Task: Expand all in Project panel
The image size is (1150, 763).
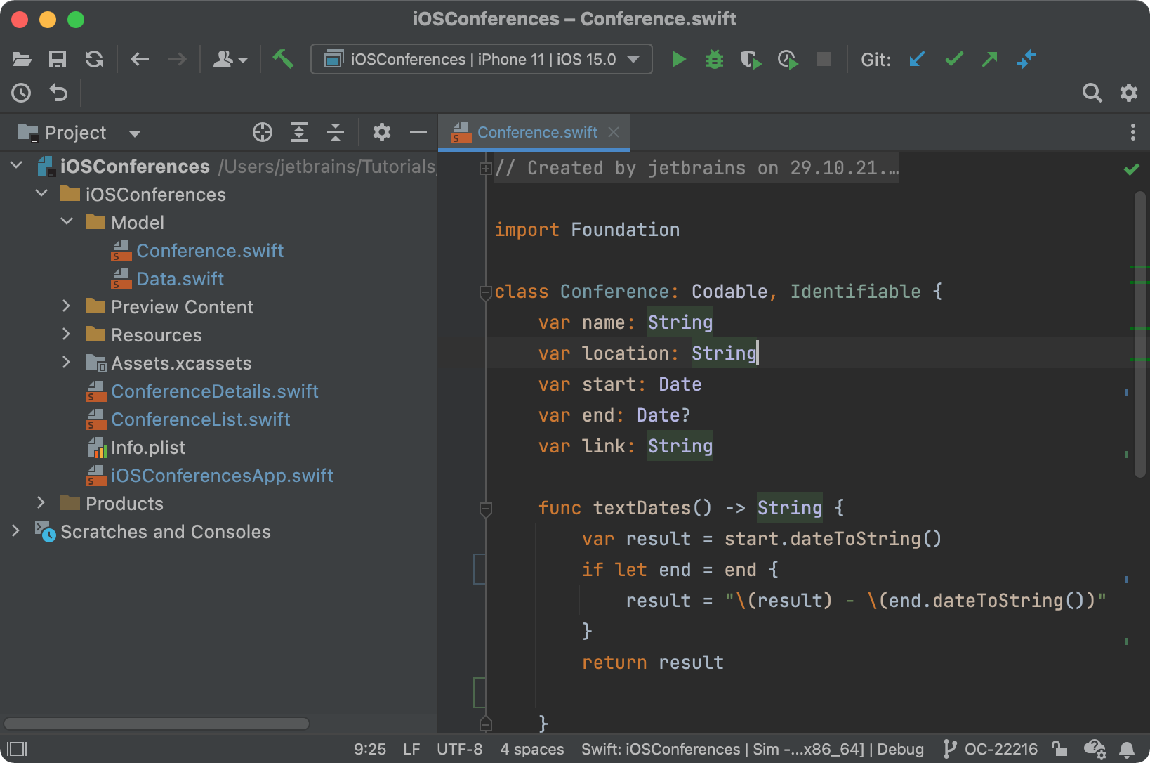Action: [299, 132]
